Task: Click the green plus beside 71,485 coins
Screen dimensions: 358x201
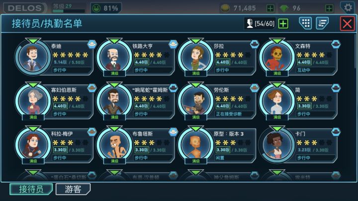Action: click(270, 8)
